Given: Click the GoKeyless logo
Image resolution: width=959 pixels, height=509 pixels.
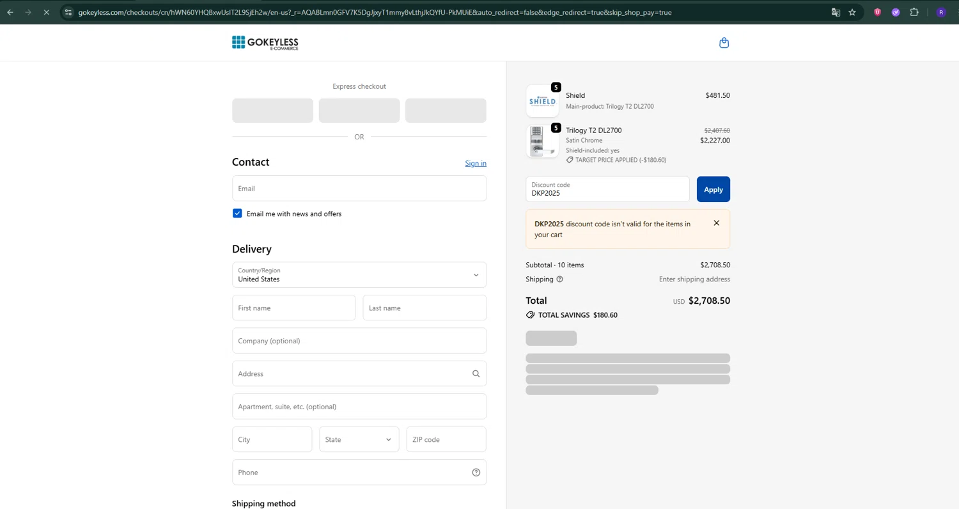Looking at the screenshot, I should click(265, 43).
